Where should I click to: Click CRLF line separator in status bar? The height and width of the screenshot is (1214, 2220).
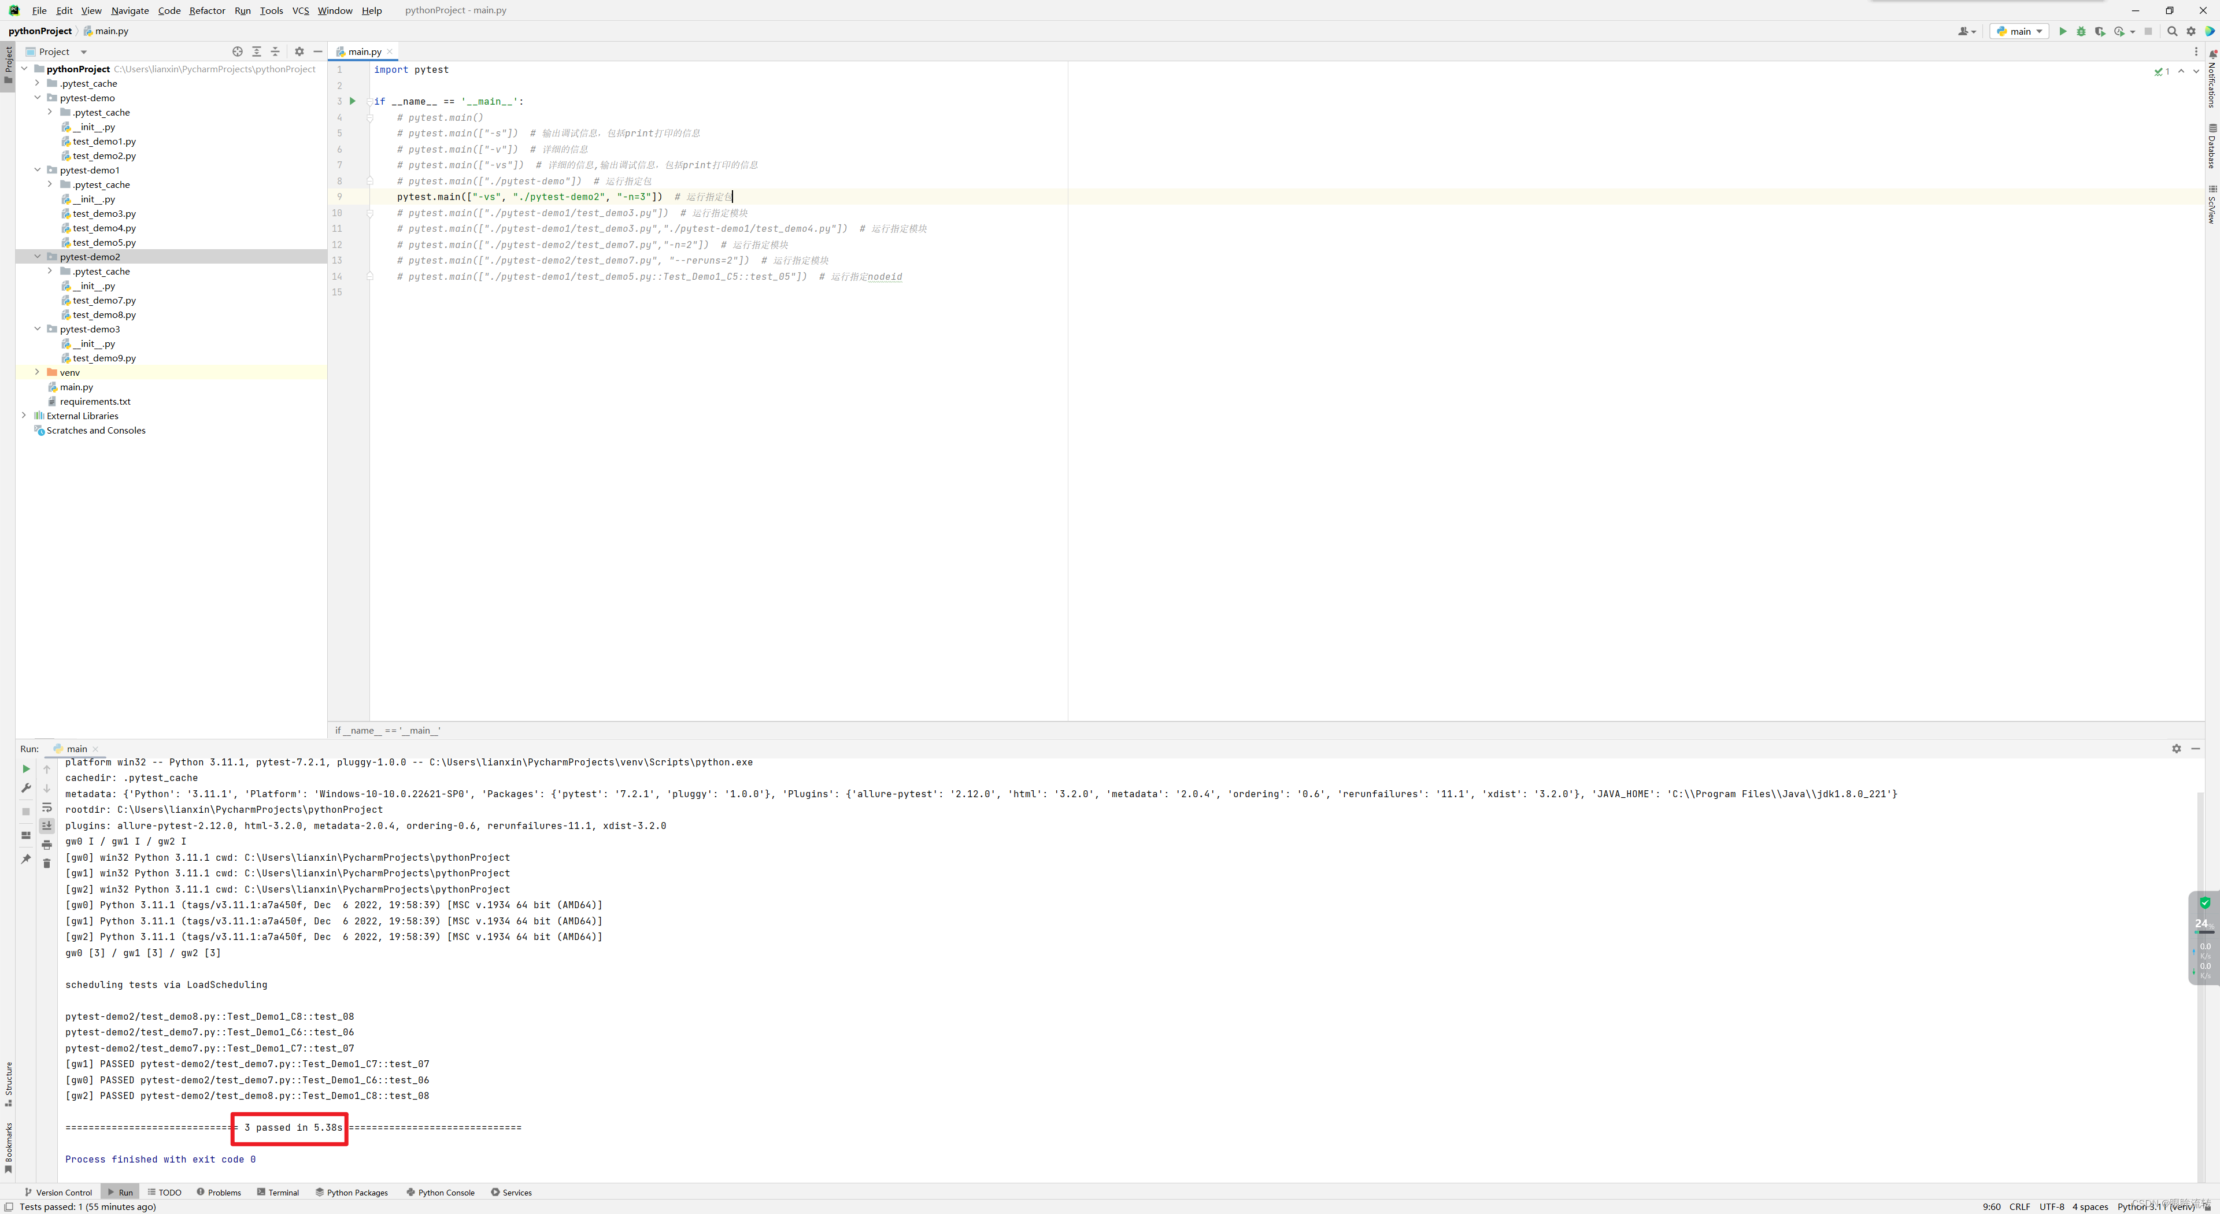point(2019,1207)
